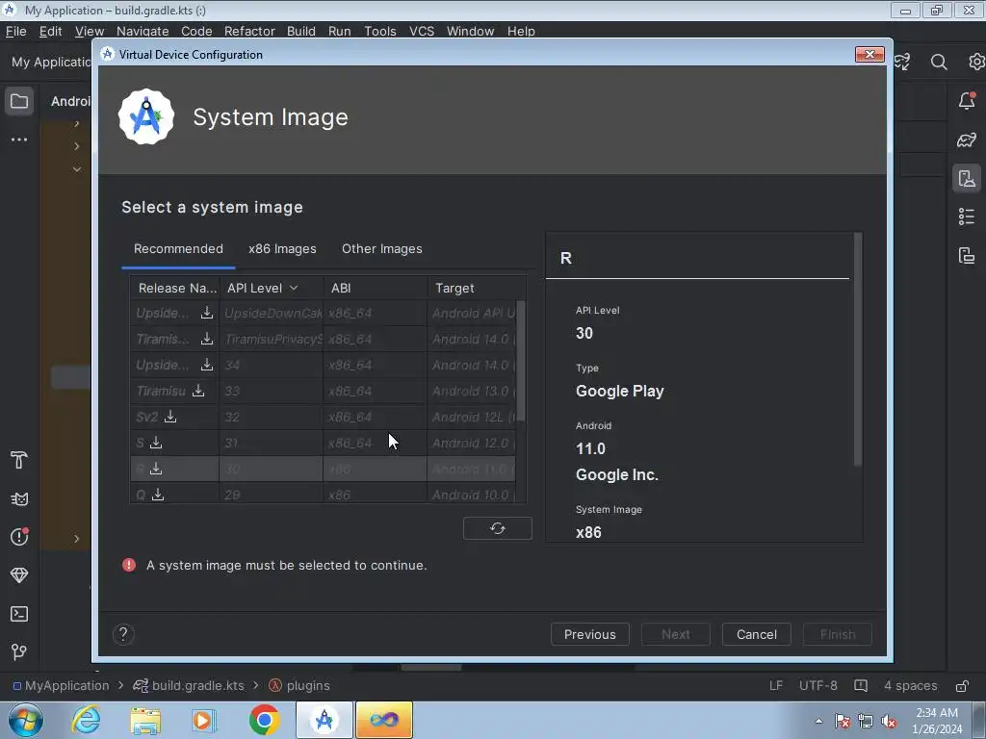Screen dimensions: 986x739
Task: Open the Logcat tool window
Action: tap(19, 499)
